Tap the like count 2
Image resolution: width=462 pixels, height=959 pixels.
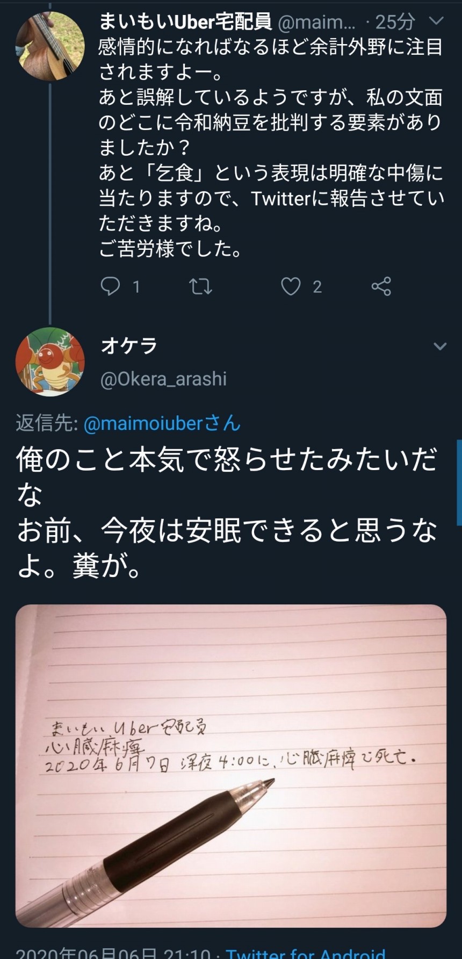pos(317,287)
